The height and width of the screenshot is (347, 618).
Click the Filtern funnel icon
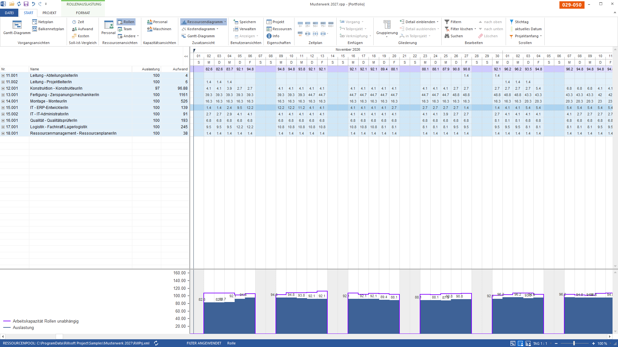pyautogui.click(x=447, y=22)
